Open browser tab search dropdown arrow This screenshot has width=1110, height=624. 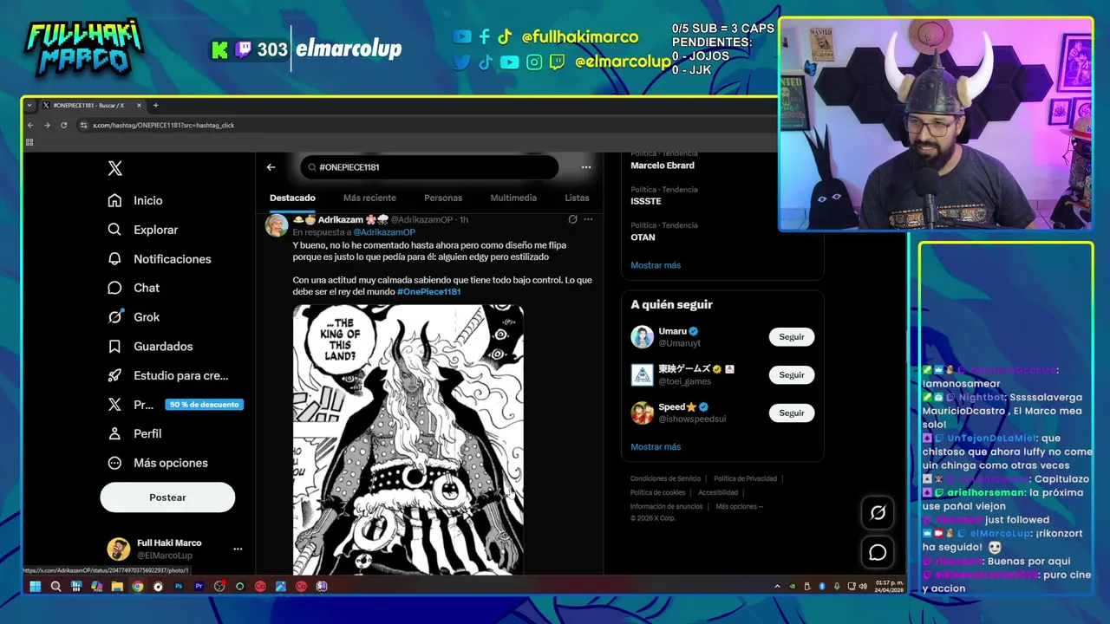click(x=29, y=105)
